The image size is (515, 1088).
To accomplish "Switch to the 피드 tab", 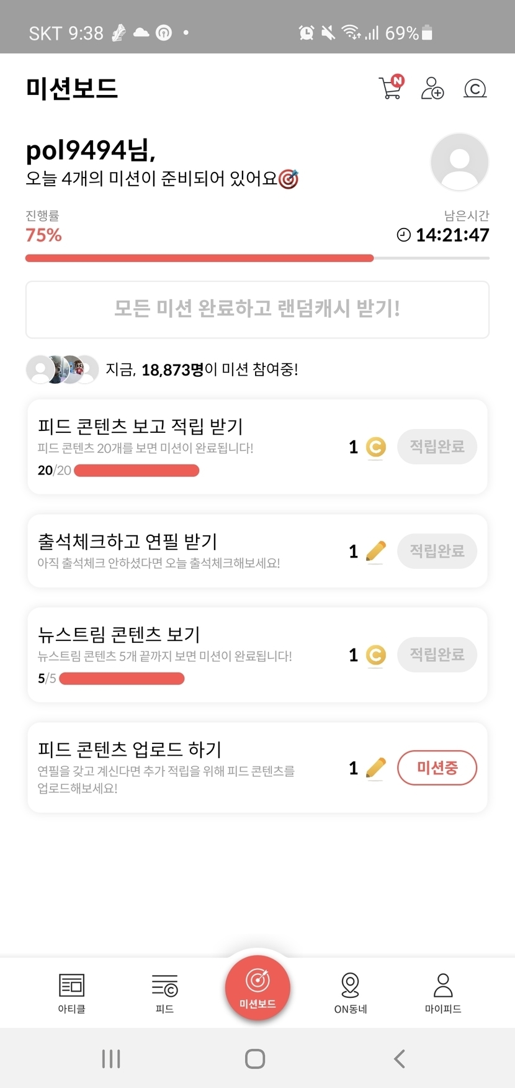I will 164,992.
